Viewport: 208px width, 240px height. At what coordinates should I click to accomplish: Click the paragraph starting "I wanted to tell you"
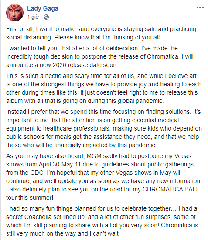pos(100,56)
